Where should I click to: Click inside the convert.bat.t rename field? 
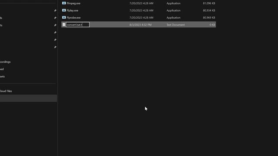pos(77,25)
